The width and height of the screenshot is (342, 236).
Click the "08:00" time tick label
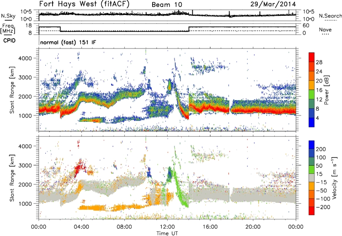click(124, 227)
